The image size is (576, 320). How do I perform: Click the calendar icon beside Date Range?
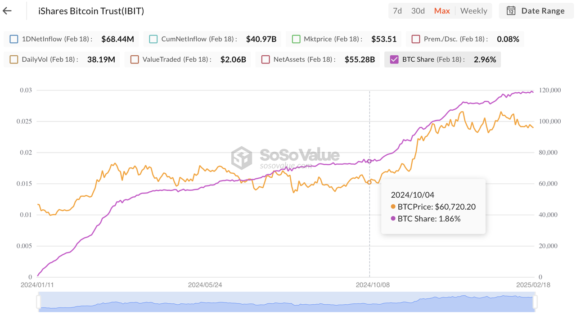tap(511, 11)
